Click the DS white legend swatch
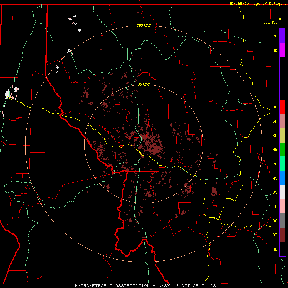The width and height of the screenshot is (288, 288). tap(283, 192)
